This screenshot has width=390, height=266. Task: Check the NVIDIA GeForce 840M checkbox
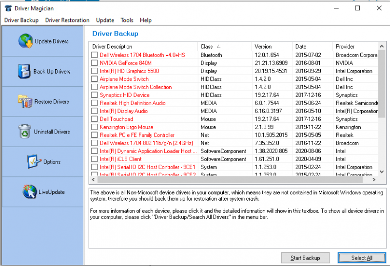pos(95,63)
